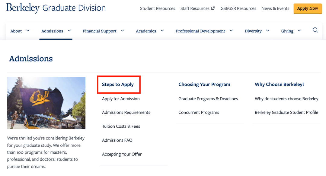Open Graduate Programs & Deadlines
Screen dimensions: 326x176
[x=208, y=99]
